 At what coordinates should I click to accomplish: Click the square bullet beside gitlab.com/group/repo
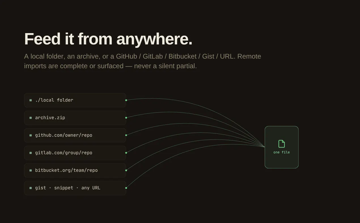point(31,153)
